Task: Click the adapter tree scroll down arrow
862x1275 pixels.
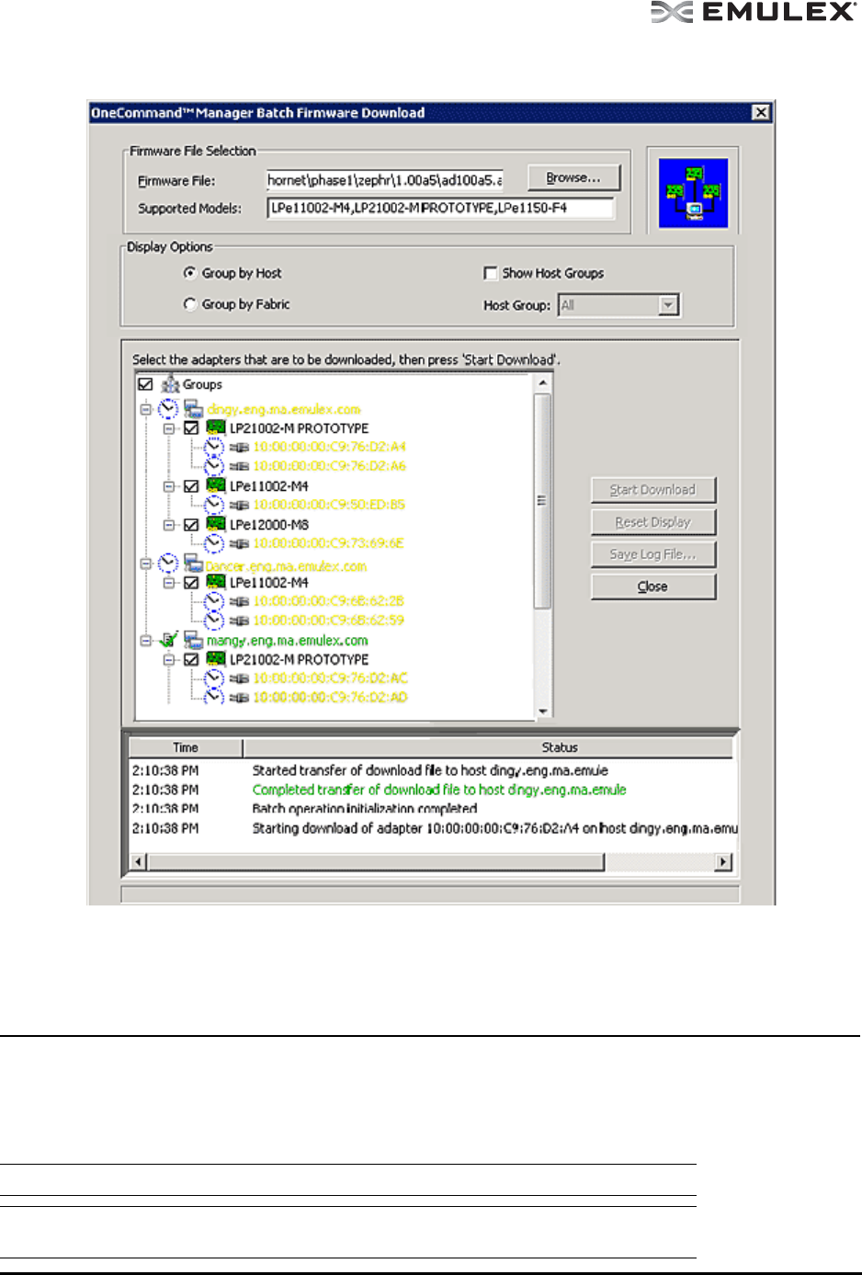Action: [543, 711]
